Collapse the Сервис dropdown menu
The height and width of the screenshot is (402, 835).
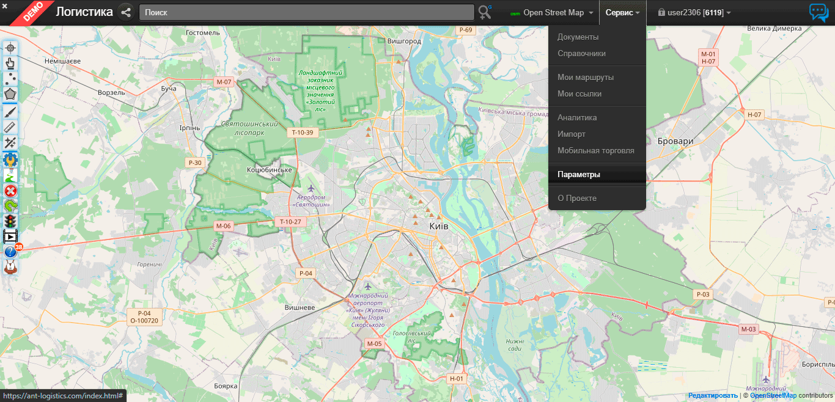coord(622,12)
